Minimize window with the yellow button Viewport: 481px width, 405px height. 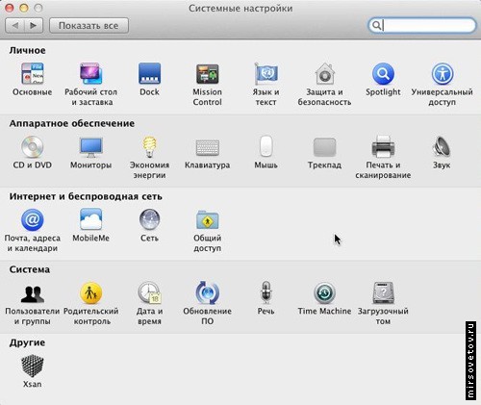click(24, 8)
